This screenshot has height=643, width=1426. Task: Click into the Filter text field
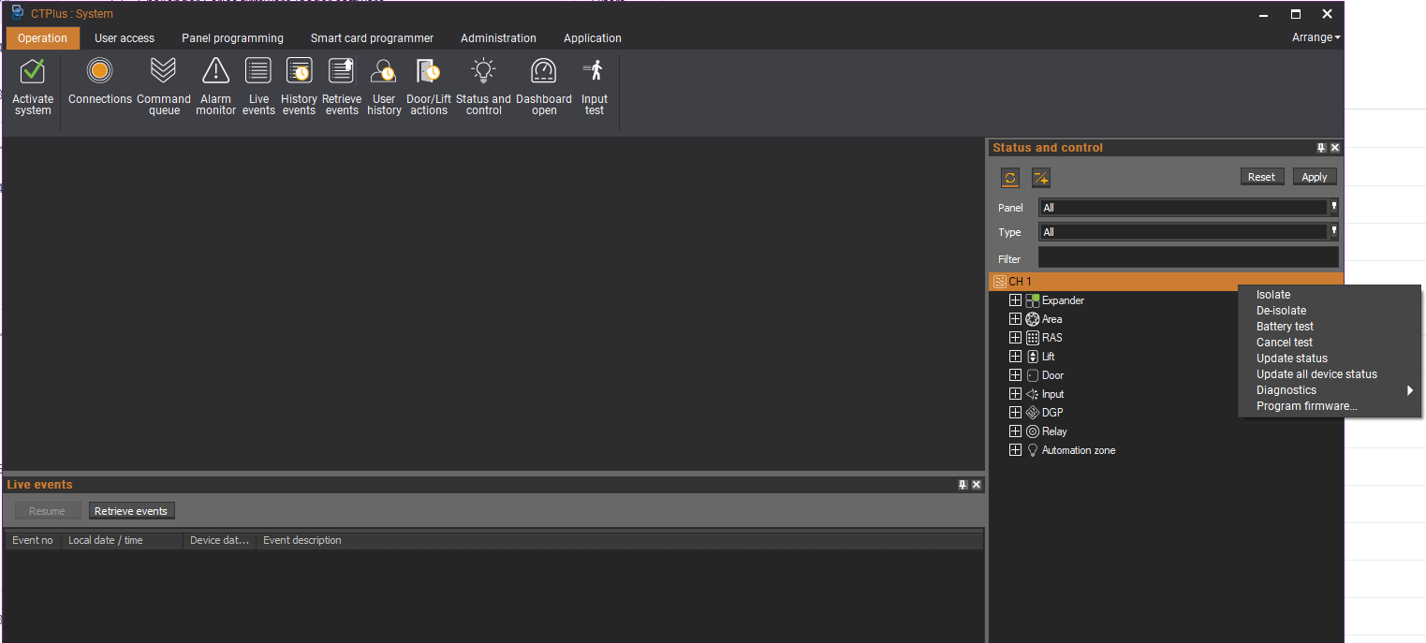coord(1188,257)
